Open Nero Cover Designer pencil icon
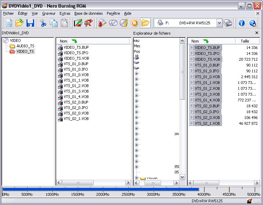The width and height of the screenshot is (263, 205). click(x=78, y=23)
